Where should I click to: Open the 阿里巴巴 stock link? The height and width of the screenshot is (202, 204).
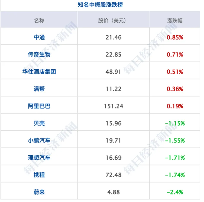pos(39,106)
